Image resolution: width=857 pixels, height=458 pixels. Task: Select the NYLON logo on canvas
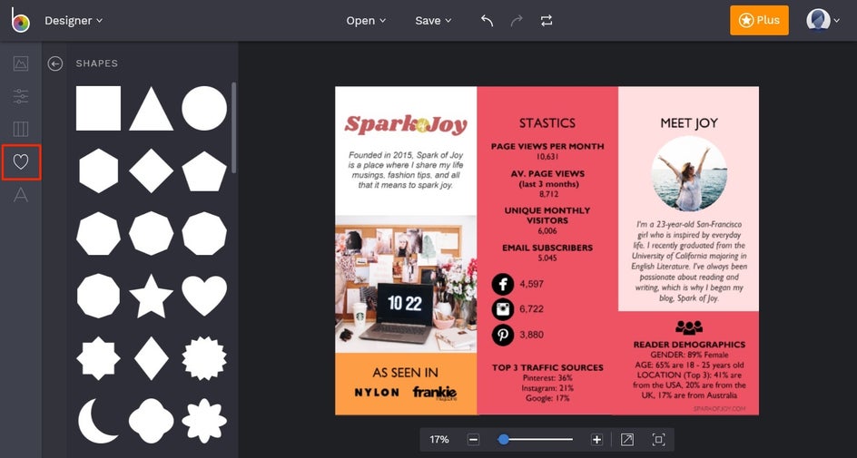point(377,393)
